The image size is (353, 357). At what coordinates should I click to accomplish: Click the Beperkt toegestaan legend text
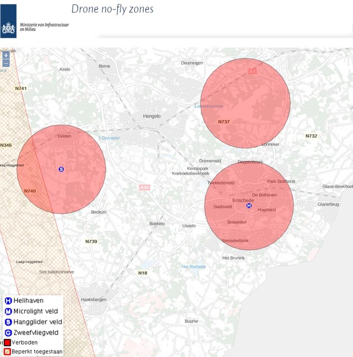(x=37, y=352)
